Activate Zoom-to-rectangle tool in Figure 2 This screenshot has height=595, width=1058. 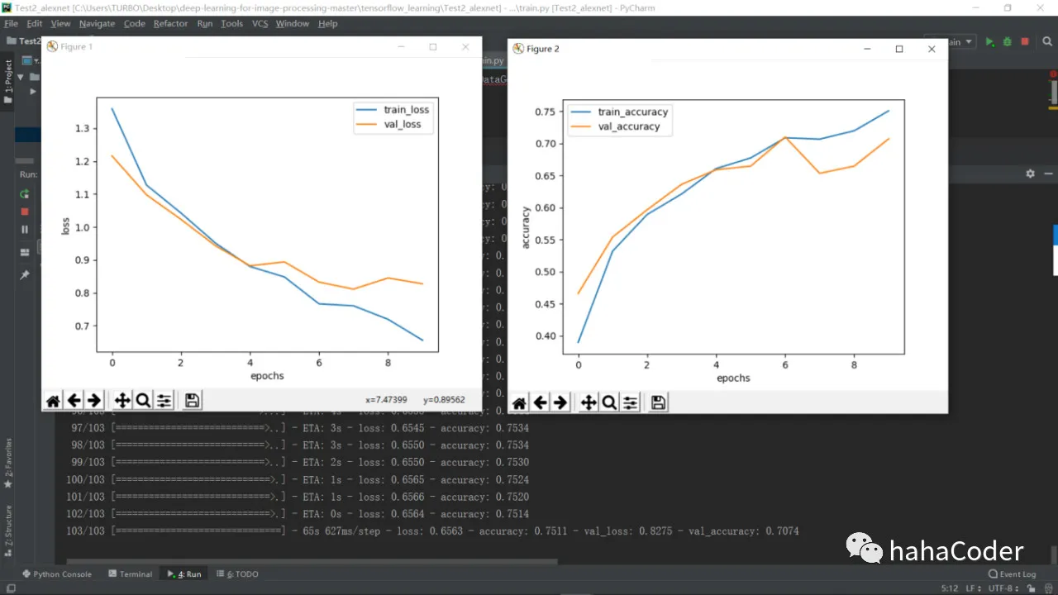[x=609, y=402]
